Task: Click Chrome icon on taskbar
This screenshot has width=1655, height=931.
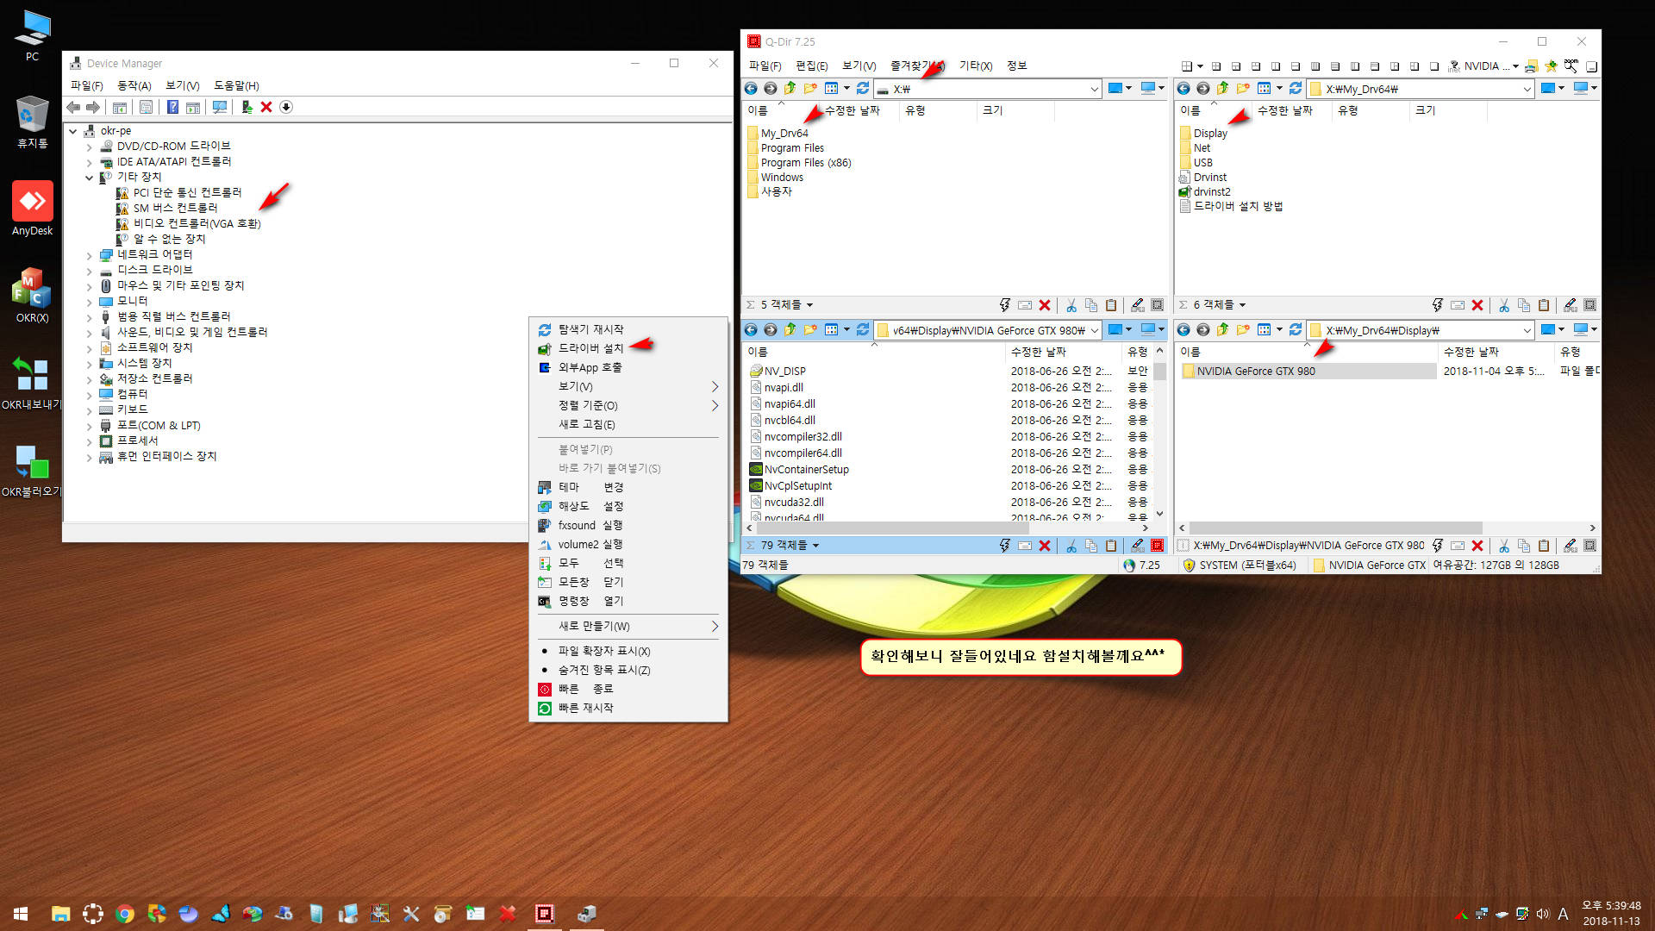Action: pos(125,914)
